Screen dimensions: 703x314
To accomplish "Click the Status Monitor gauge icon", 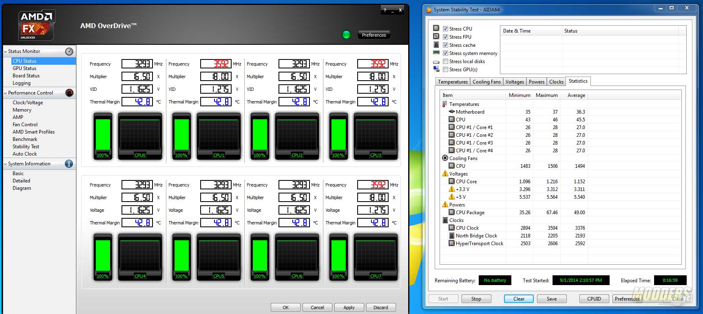I will point(69,51).
